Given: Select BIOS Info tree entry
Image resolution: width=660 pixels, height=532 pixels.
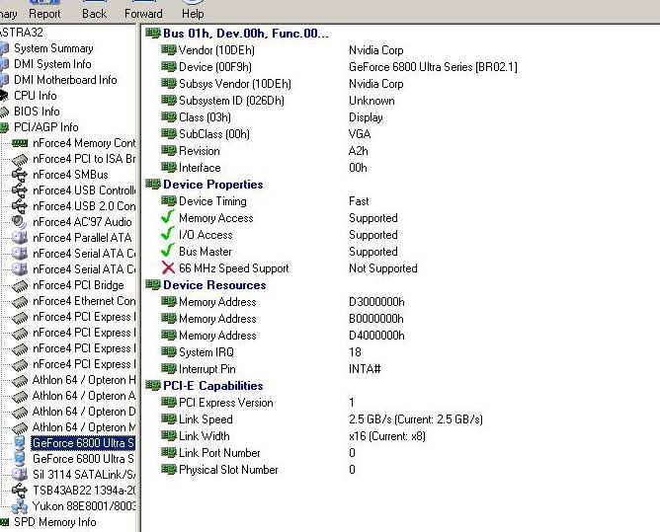Looking at the screenshot, I should point(37,112).
